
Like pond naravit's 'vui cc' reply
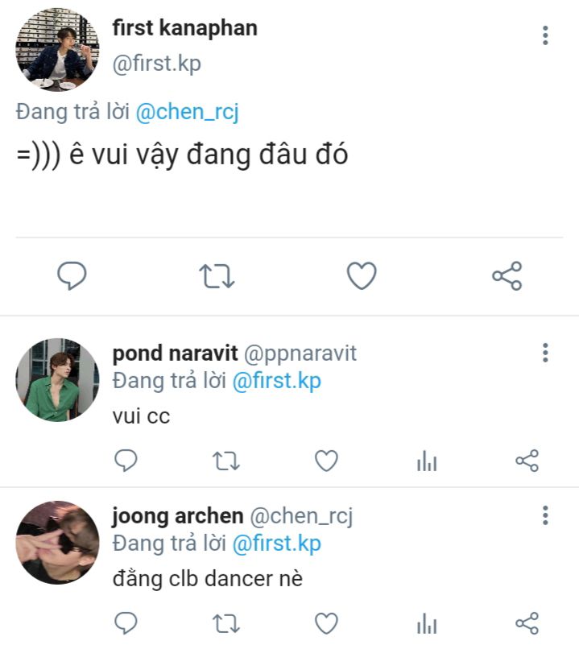click(325, 461)
